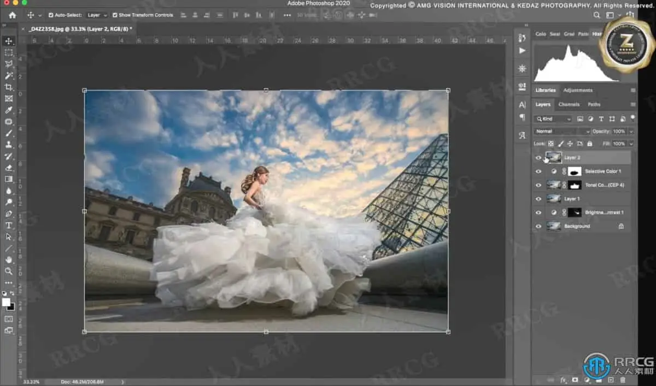
Task: Select the Magic Wand tool
Action: pos(9,75)
